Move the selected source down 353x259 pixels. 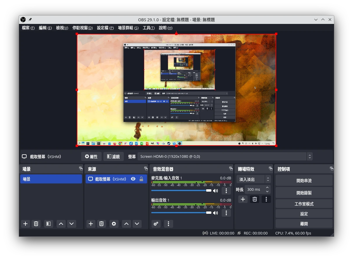coord(137,224)
